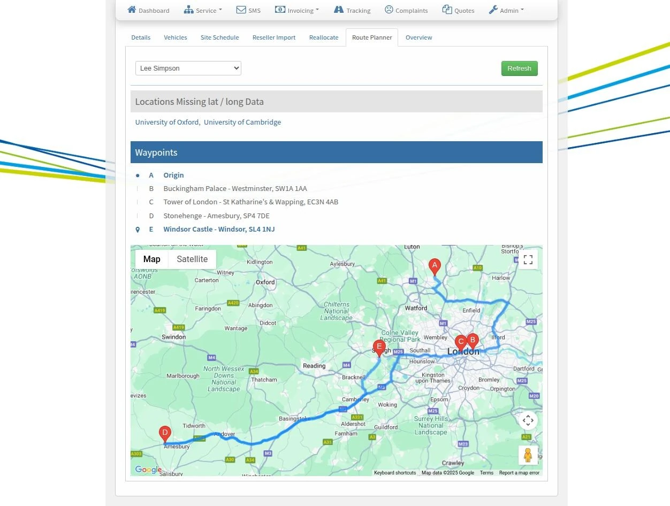Switch map to Satellite view
Image resolution: width=670 pixels, height=506 pixels.
click(x=192, y=259)
